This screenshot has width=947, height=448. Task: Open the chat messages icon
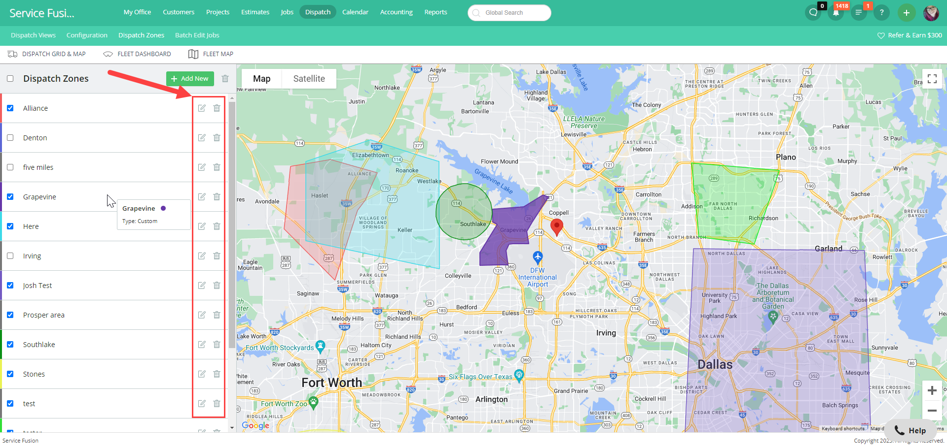[x=813, y=13]
